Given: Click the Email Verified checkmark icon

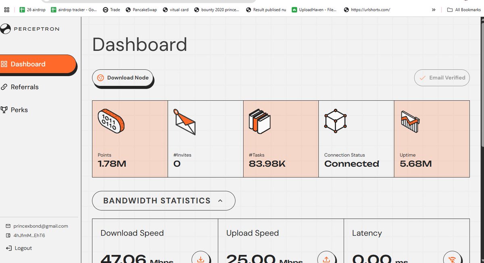Looking at the screenshot, I should click(423, 78).
